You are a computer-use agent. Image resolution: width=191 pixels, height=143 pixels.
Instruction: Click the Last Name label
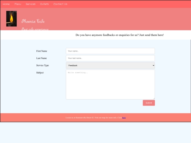(41, 58)
